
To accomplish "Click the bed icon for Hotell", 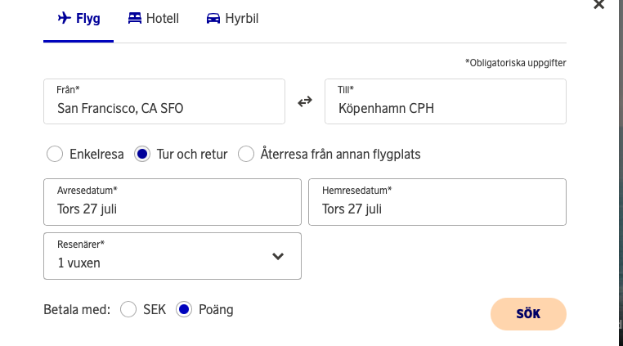I will tap(135, 18).
